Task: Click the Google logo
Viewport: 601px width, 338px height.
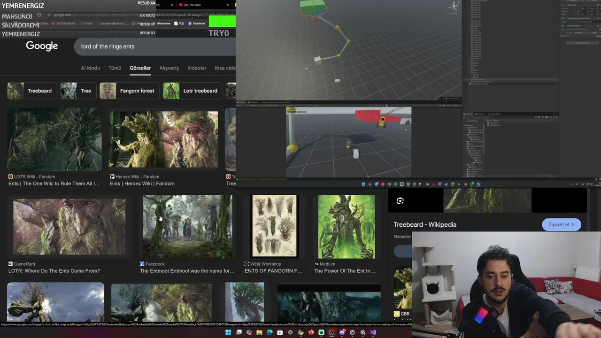Action: 42,46
